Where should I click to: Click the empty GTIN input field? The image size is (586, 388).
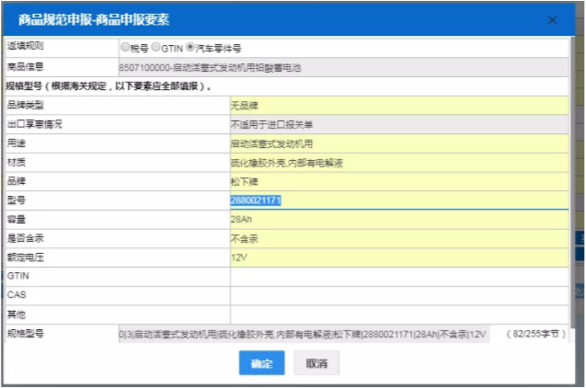[397, 276]
